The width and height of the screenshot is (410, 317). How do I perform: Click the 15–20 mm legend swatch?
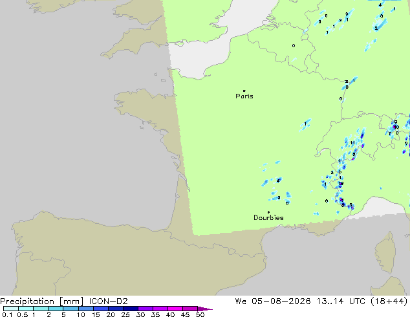click(x=100, y=309)
